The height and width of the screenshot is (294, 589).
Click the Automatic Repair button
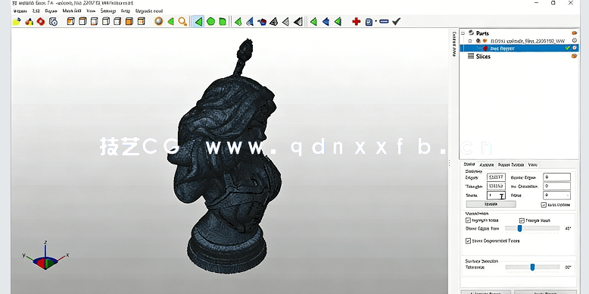pos(486,292)
